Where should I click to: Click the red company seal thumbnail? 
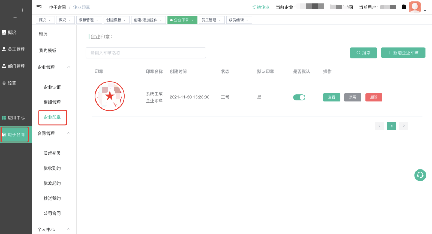tap(109, 97)
